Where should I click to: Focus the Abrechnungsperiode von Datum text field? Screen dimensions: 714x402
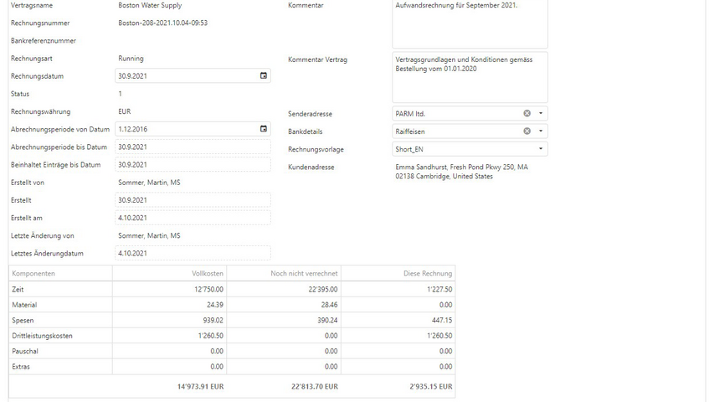(186, 129)
